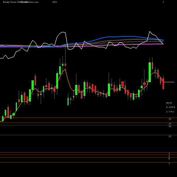Click the 'in 5 Days' label
The height and width of the screenshot is (177, 177).
pos(170,112)
